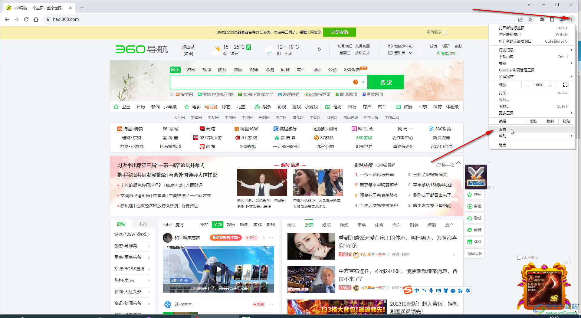Open the 教育 side shortcut icon
This screenshot has height=318, width=581.
click(474, 230)
